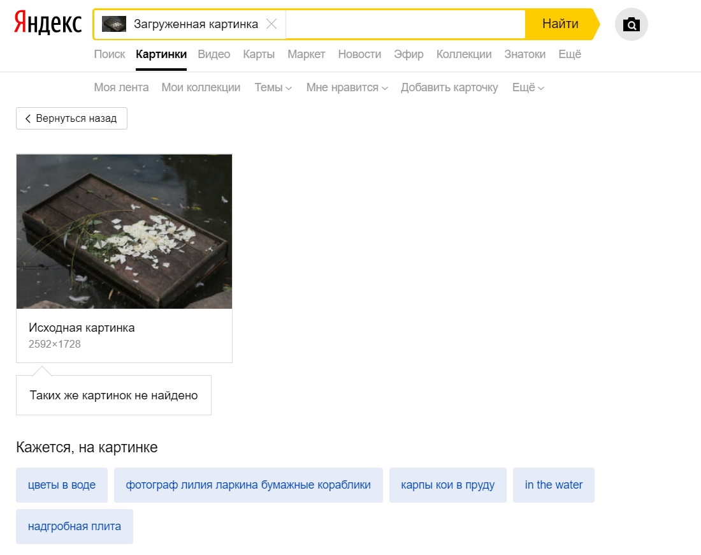Switch to the Поиск tab

pos(110,54)
